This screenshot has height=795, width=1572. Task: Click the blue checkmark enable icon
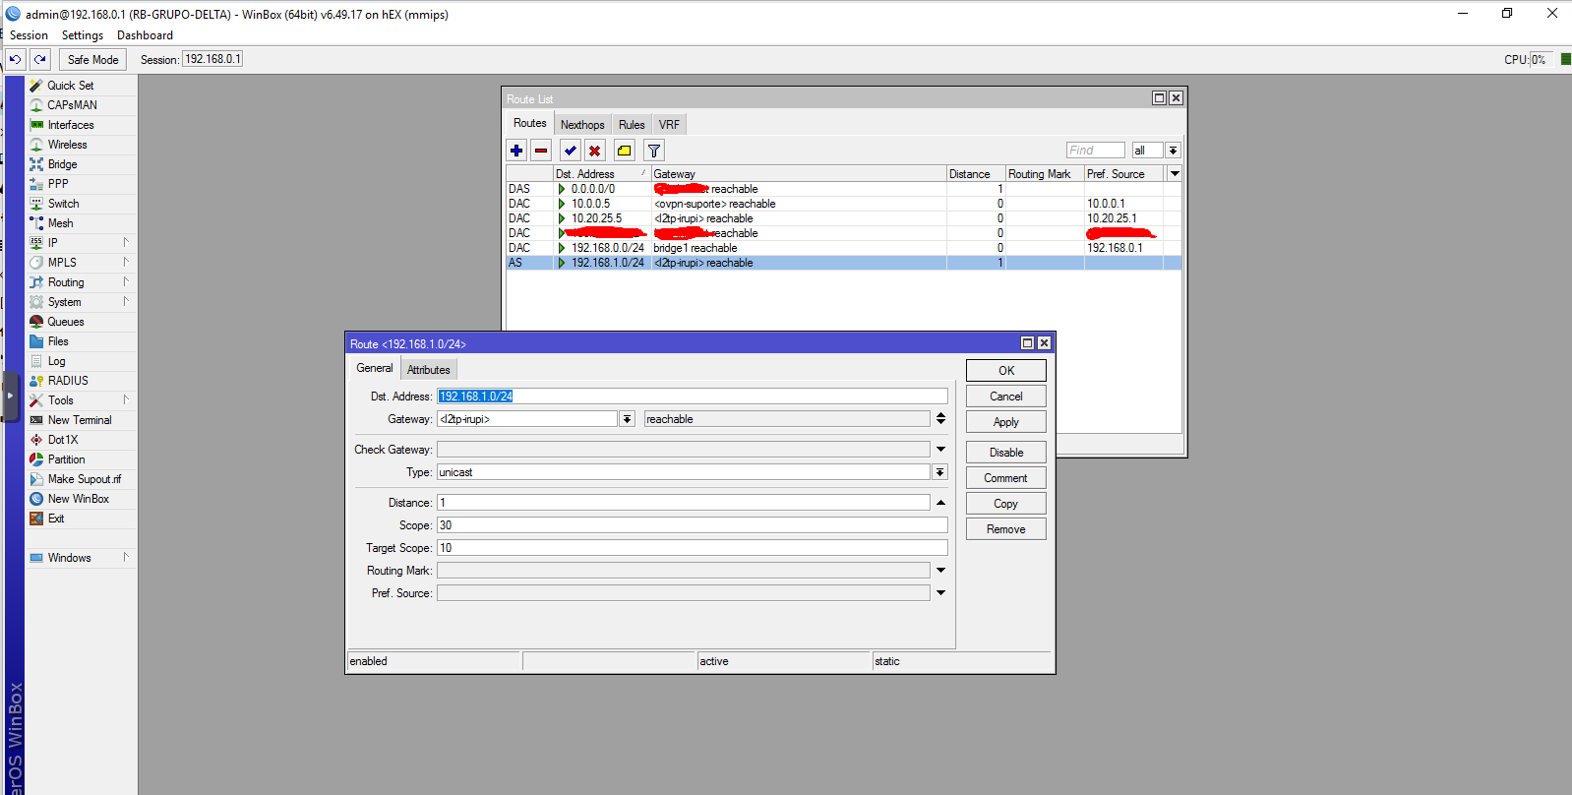point(570,151)
